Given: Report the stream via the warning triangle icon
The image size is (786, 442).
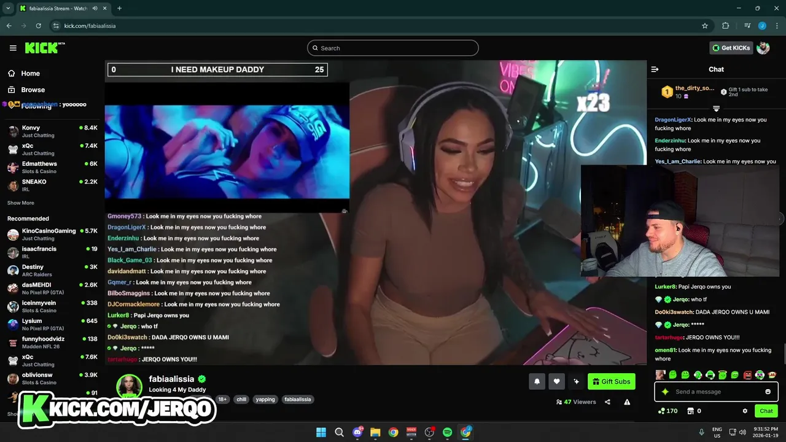Looking at the screenshot, I should pyautogui.click(x=627, y=402).
